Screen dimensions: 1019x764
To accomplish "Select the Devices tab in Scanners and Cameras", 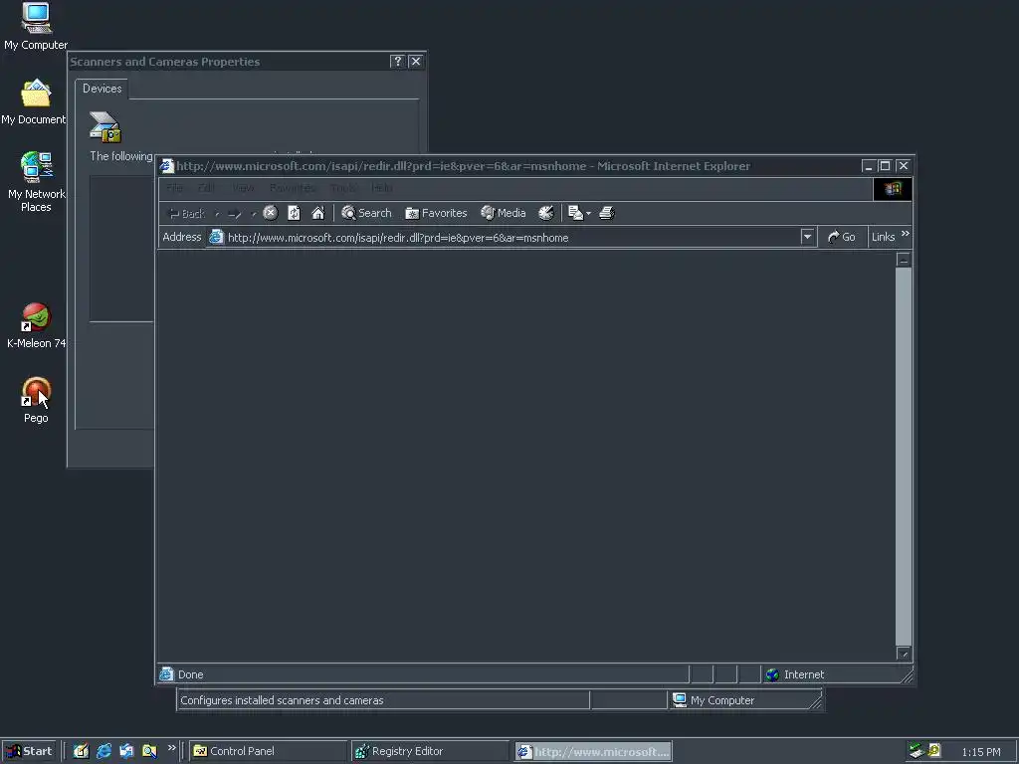I will tap(102, 89).
